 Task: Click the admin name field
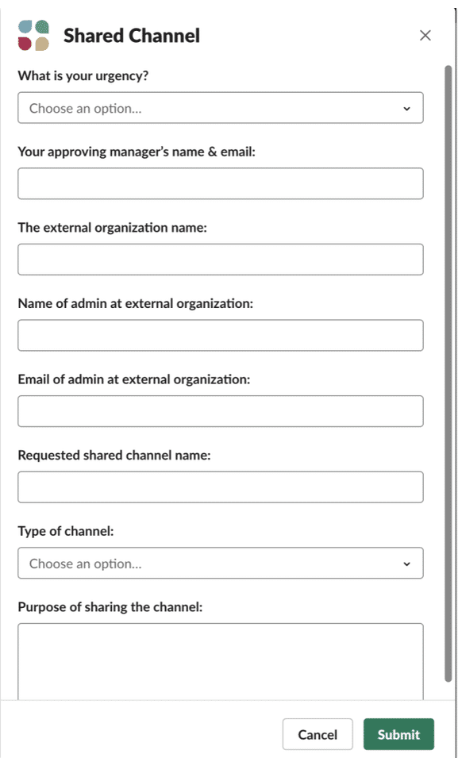click(221, 335)
